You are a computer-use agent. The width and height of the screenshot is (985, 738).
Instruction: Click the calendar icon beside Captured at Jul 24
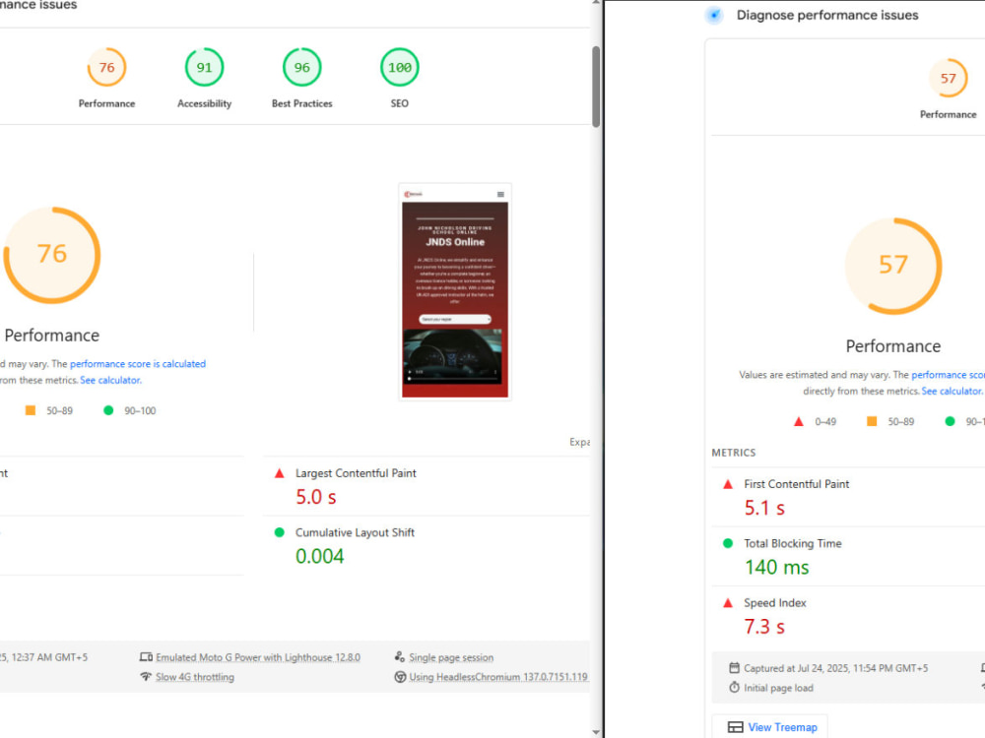pyautogui.click(x=734, y=668)
